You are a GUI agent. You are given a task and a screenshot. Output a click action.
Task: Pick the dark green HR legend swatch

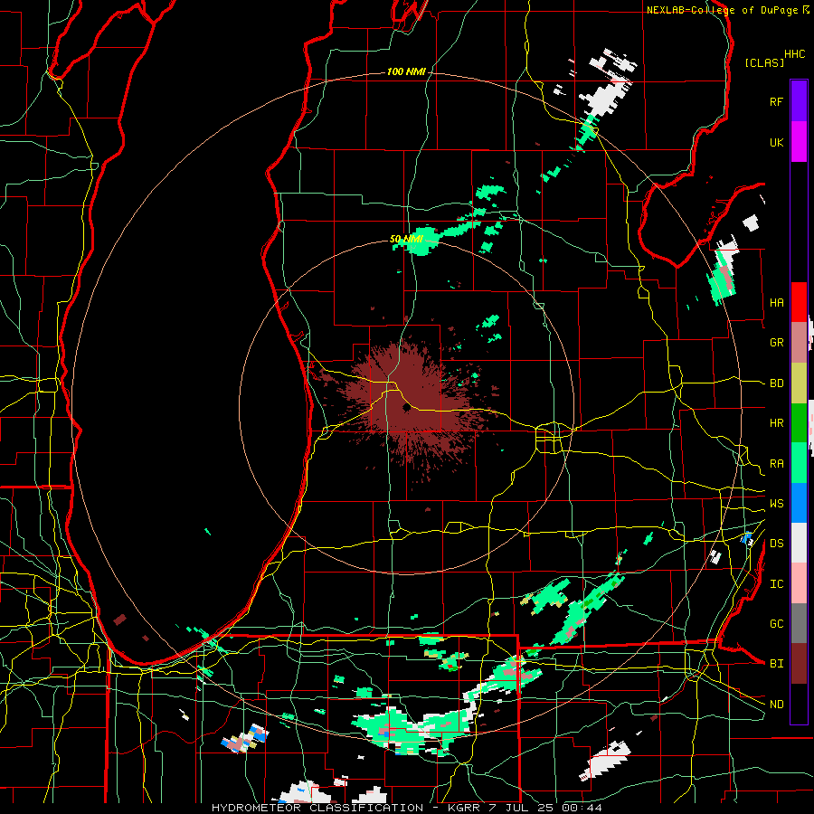tap(799, 422)
